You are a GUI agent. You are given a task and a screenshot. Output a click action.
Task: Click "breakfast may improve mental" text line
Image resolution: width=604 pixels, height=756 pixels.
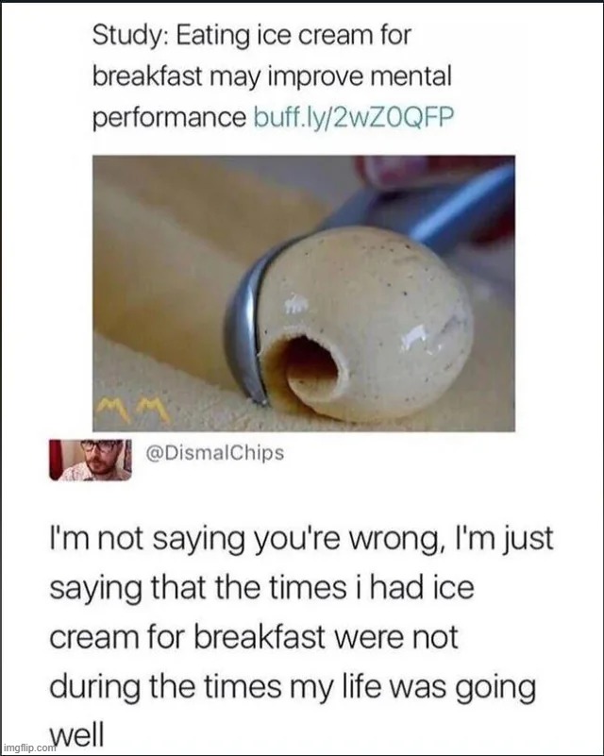(272, 76)
